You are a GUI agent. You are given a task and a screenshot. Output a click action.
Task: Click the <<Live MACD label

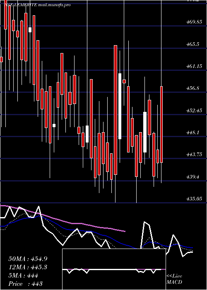coord(174,279)
